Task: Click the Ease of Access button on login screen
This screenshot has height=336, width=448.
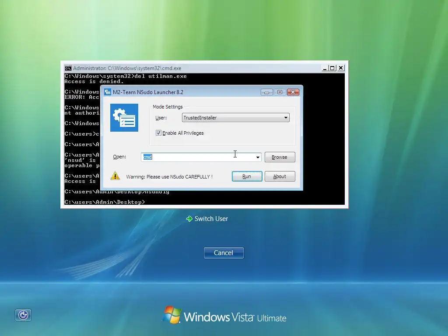Action: [23, 315]
